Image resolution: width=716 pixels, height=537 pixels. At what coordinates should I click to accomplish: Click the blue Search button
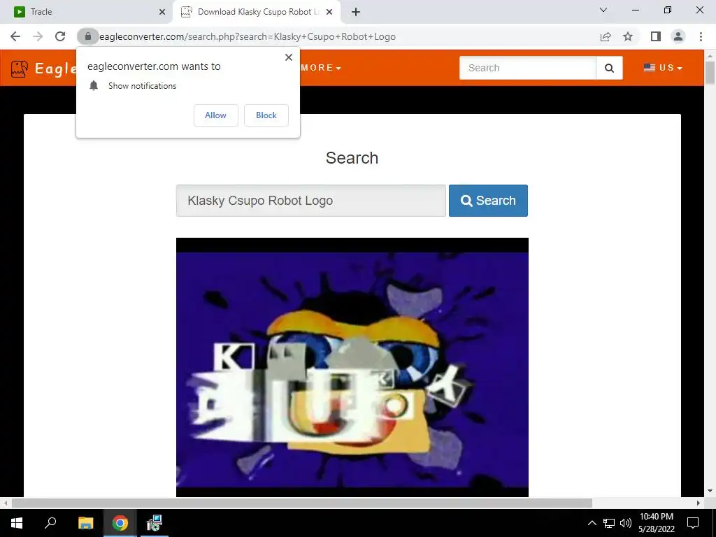[488, 201]
